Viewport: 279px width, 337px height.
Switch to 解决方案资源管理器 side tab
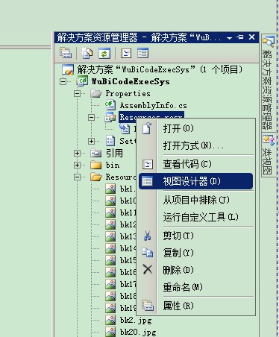point(269,83)
